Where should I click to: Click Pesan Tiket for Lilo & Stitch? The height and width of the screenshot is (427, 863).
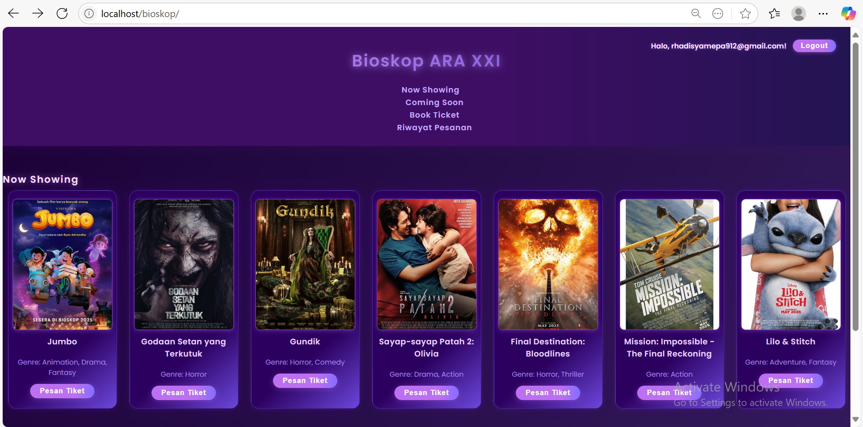coord(790,380)
